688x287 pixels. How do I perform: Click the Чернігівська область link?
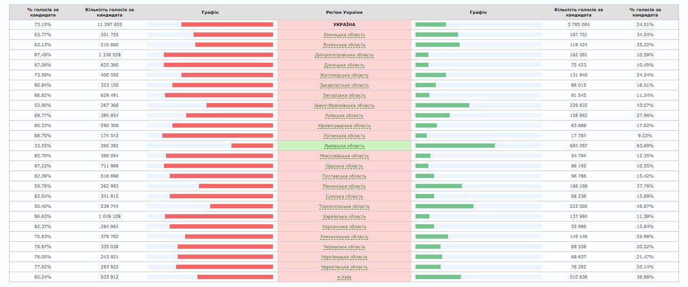click(344, 267)
